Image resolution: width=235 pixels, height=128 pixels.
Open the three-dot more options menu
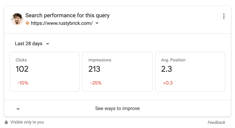coord(224,16)
